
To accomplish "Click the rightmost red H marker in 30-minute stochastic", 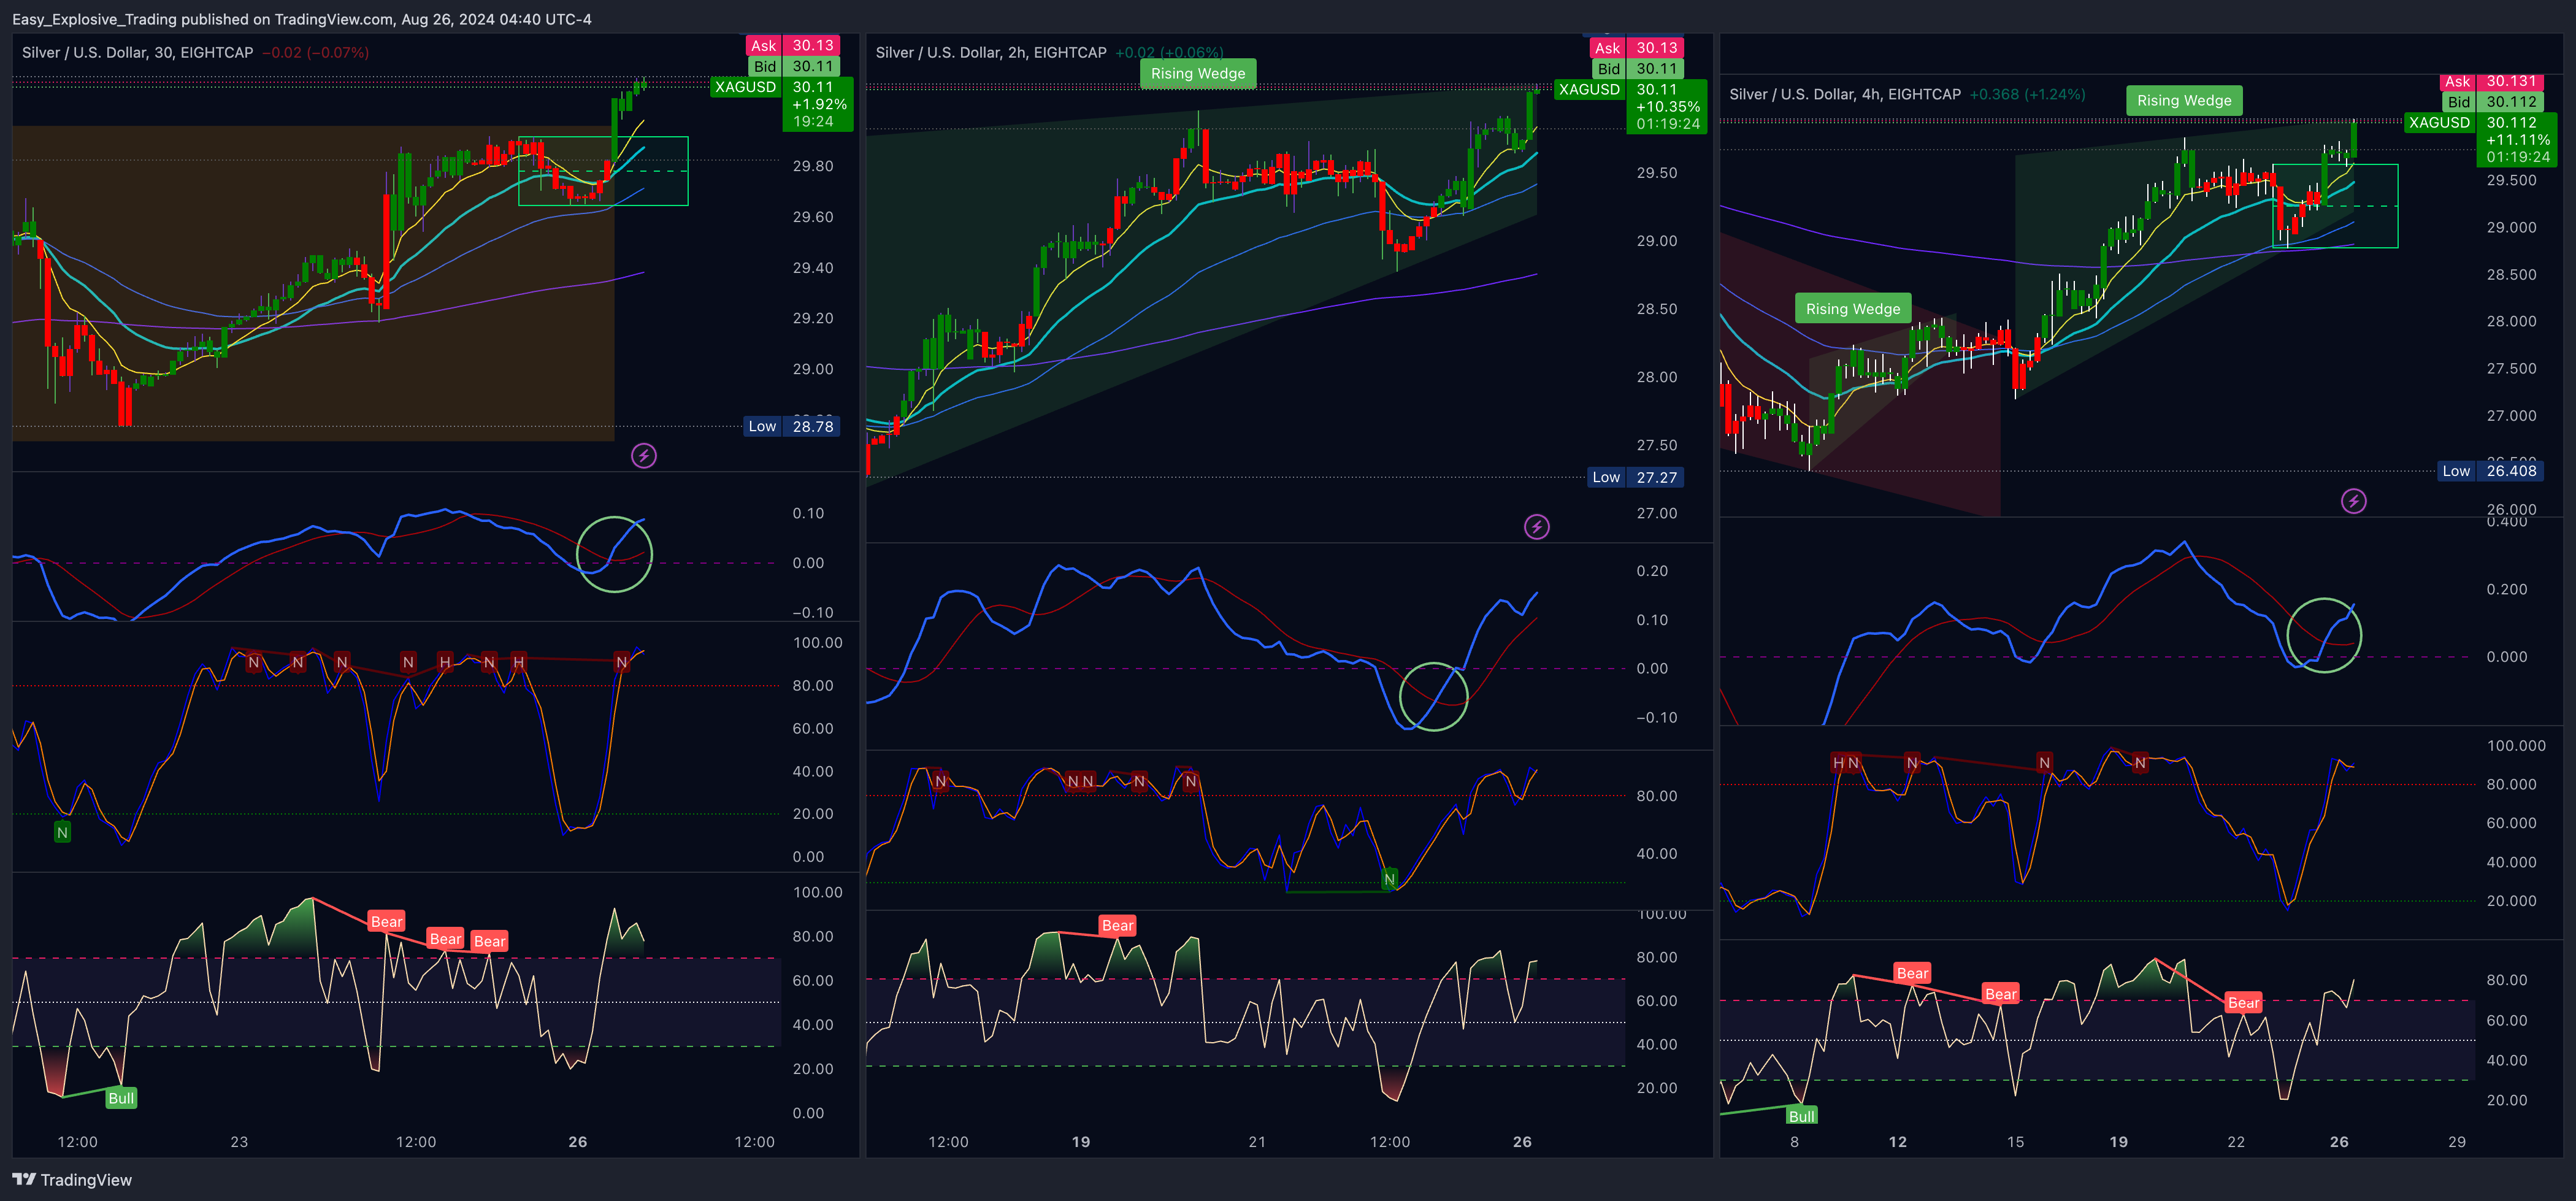I will tap(518, 662).
